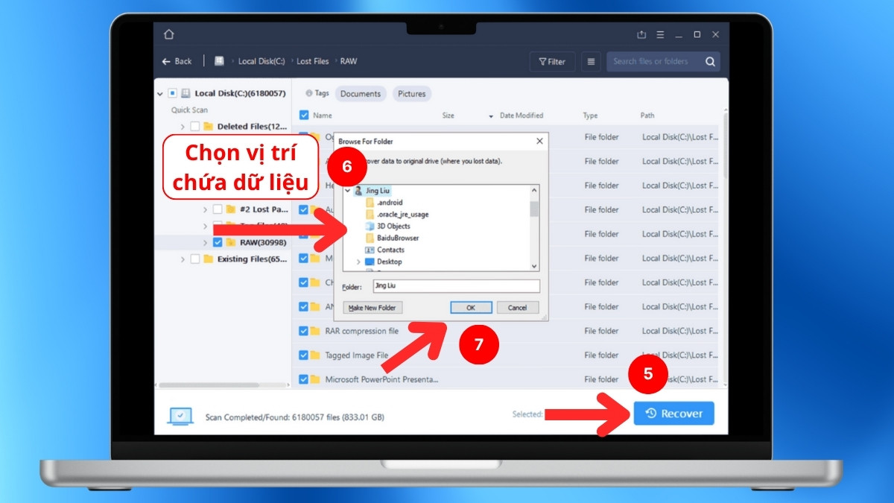This screenshot has height=503, width=894.
Task: Expand the #2 Lost Pa... tree node
Action: [205, 209]
